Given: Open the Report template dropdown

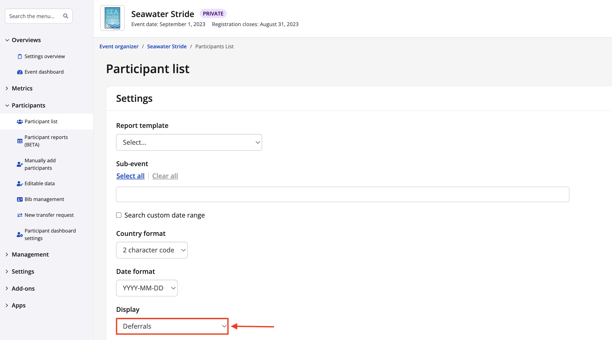Looking at the screenshot, I should [189, 142].
